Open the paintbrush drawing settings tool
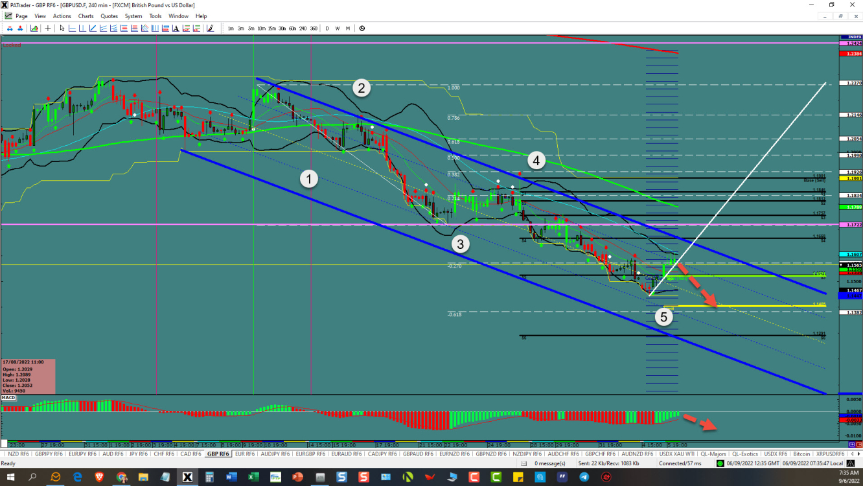This screenshot has width=863, height=486. (x=210, y=28)
